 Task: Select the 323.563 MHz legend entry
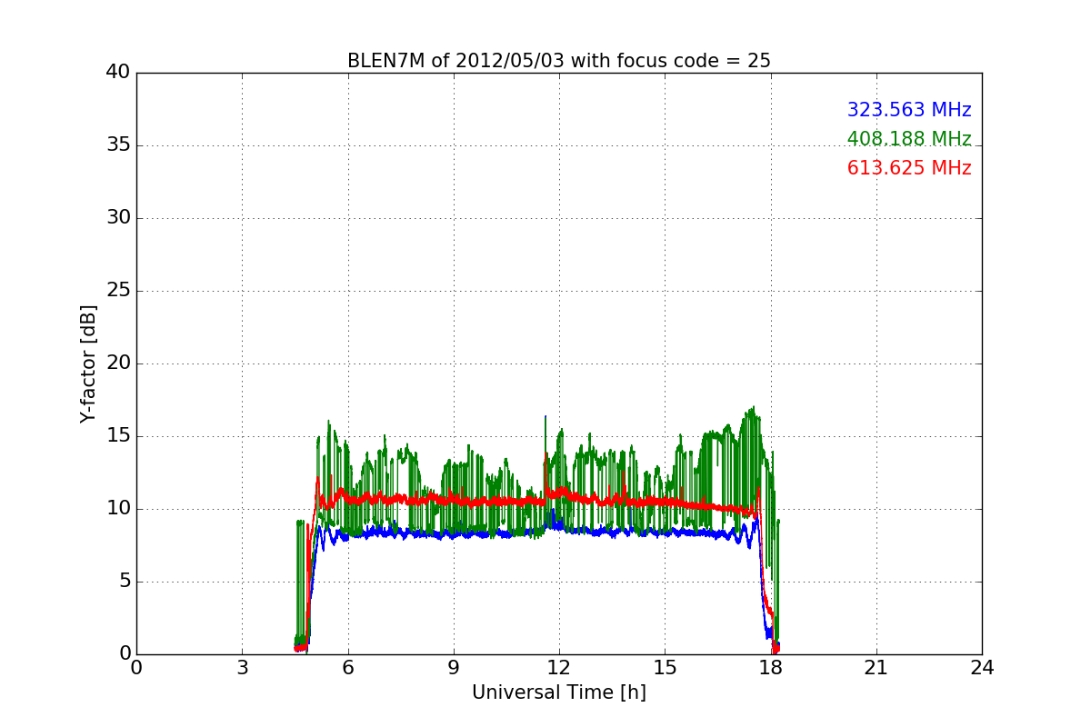coord(909,110)
